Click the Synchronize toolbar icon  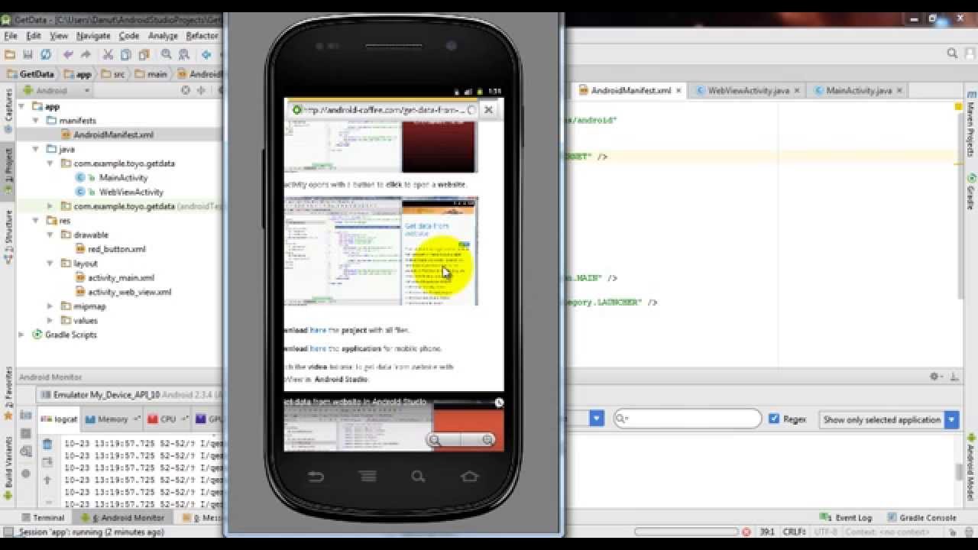point(46,54)
